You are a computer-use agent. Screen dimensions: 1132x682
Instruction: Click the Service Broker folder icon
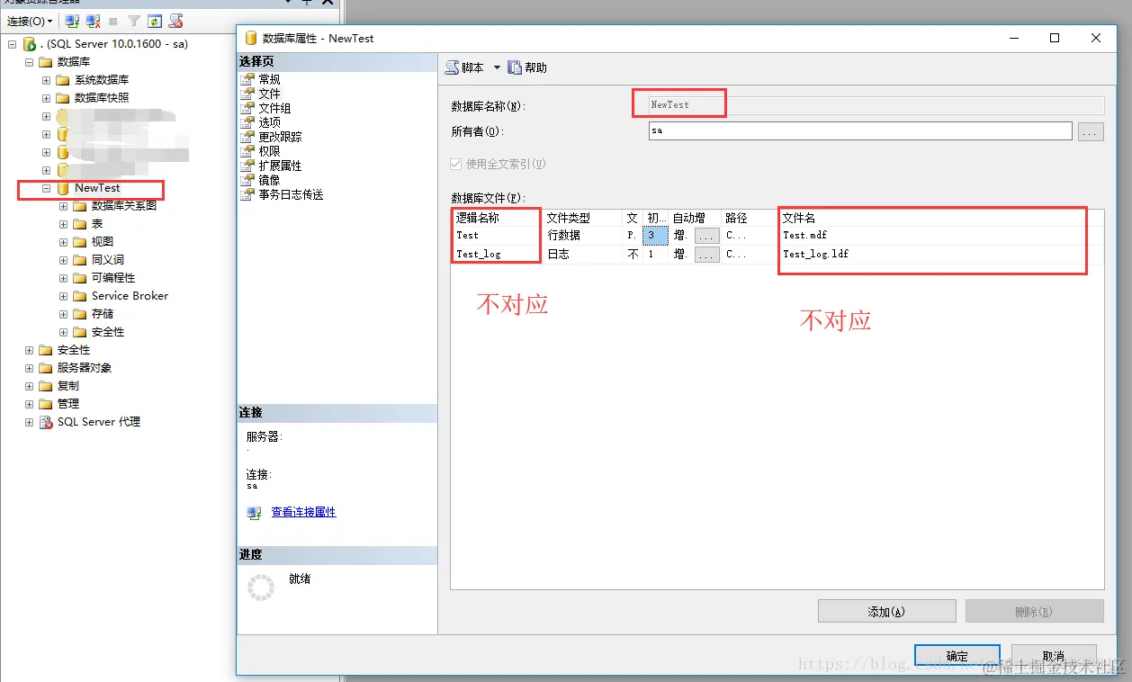click(80, 296)
